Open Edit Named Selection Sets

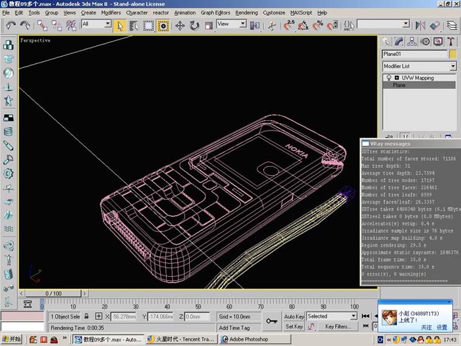pos(348,26)
